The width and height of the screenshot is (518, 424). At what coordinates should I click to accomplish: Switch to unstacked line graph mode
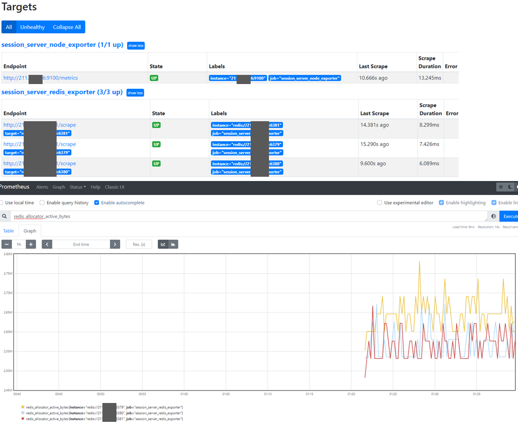pos(163,245)
